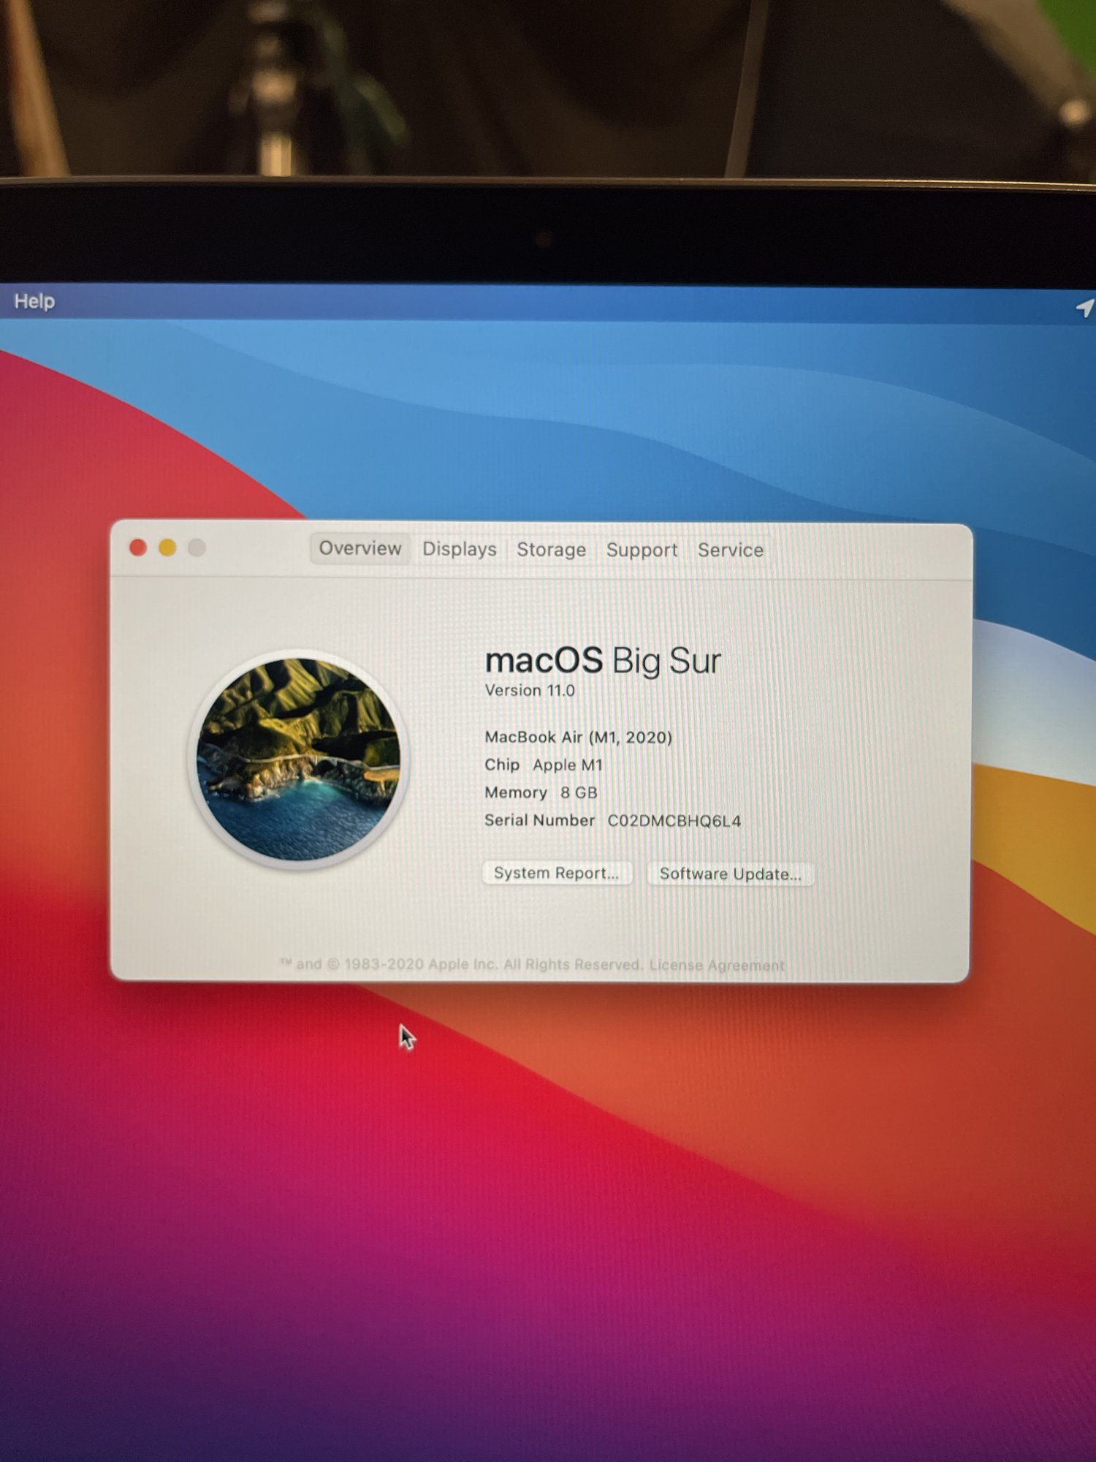Viewport: 1096px width, 1462px height.
Task: Open the Storage tab
Action: (x=551, y=550)
